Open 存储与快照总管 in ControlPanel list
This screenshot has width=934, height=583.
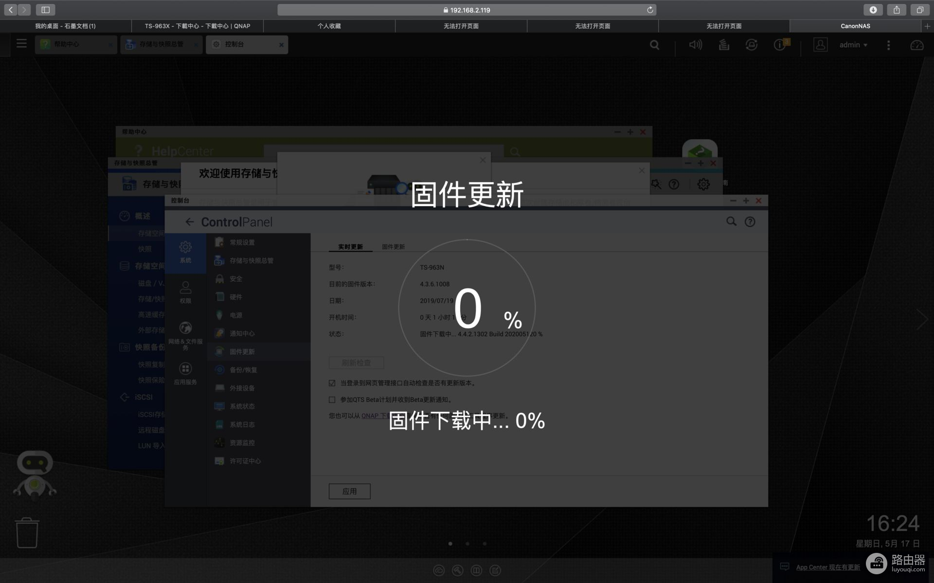[x=258, y=260]
